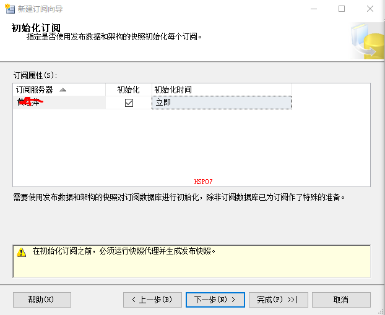The height and width of the screenshot is (315, 385).
Task: Go back with 上一步(B) button
Action: click(x=152, y=300)
